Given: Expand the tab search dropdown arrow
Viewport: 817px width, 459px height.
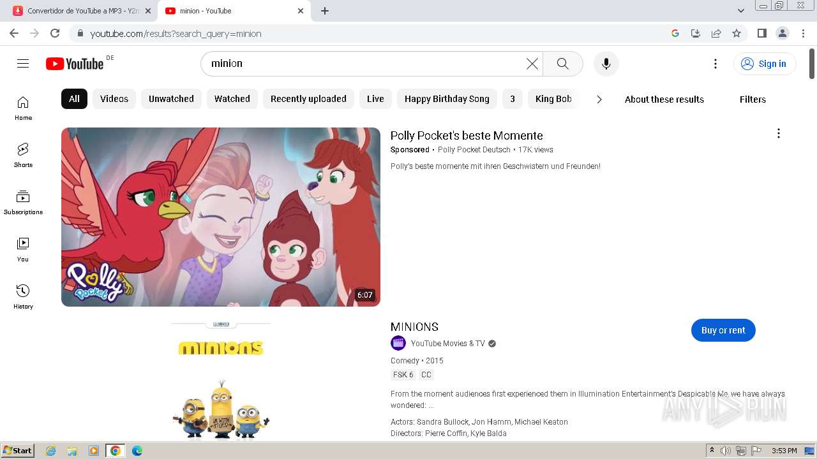Looking at the screenshot, I should [x=741, y=11].
